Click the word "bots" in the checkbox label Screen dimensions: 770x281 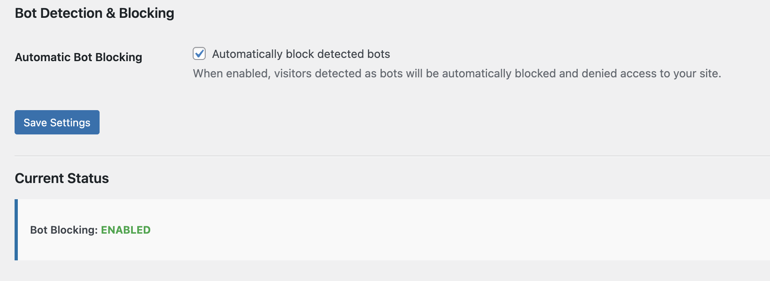pos(379,54)
